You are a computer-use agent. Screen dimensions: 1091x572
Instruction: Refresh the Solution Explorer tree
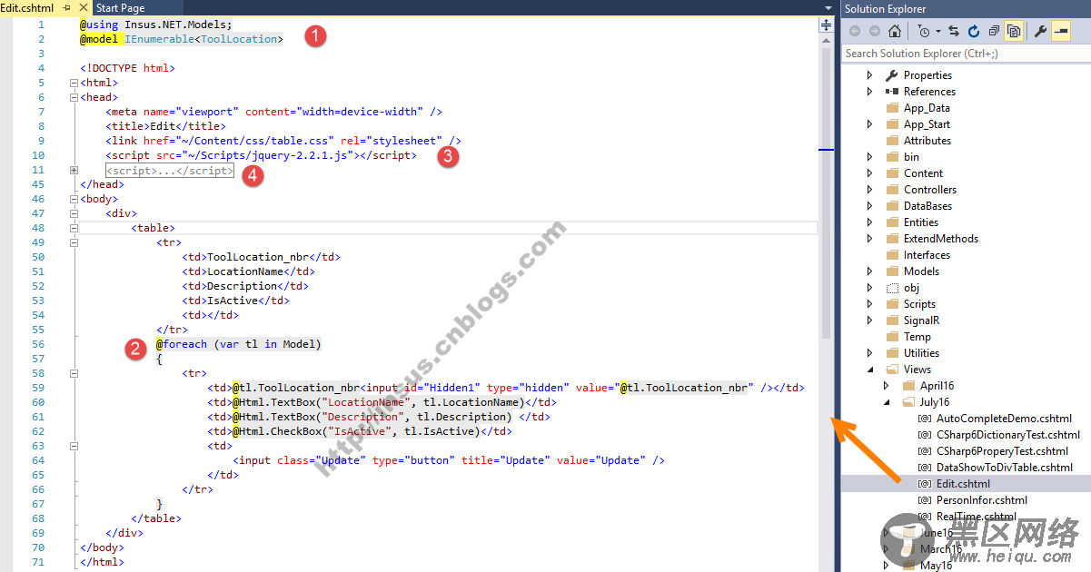tap(974, 31)
